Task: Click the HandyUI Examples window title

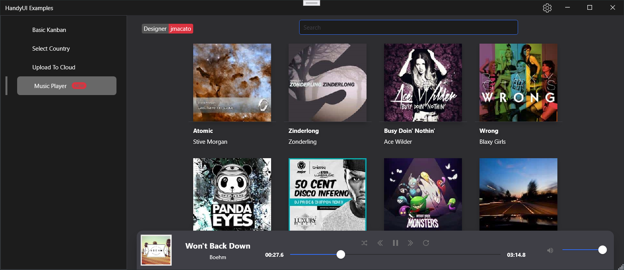Action: 29,8
